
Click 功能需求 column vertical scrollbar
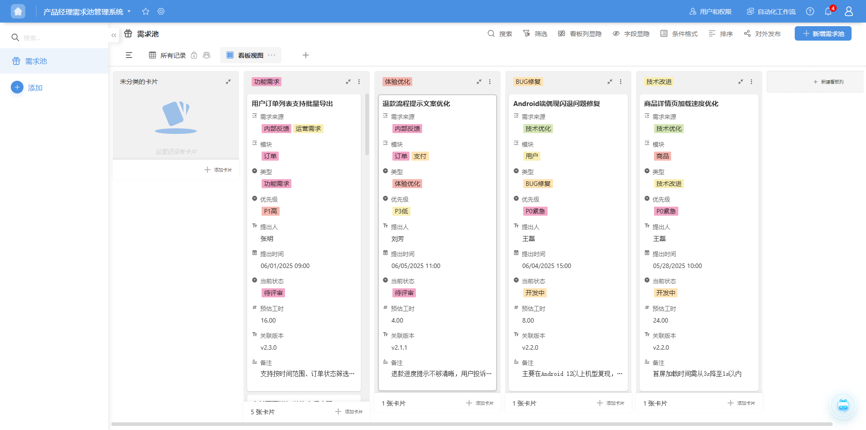click(367, 124)
